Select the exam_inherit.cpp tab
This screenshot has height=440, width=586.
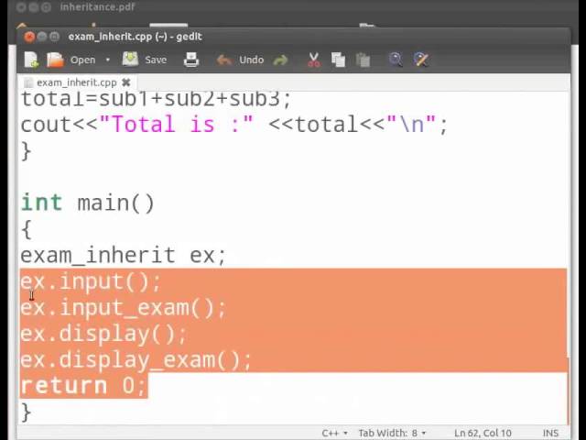[x=73, y=82]
